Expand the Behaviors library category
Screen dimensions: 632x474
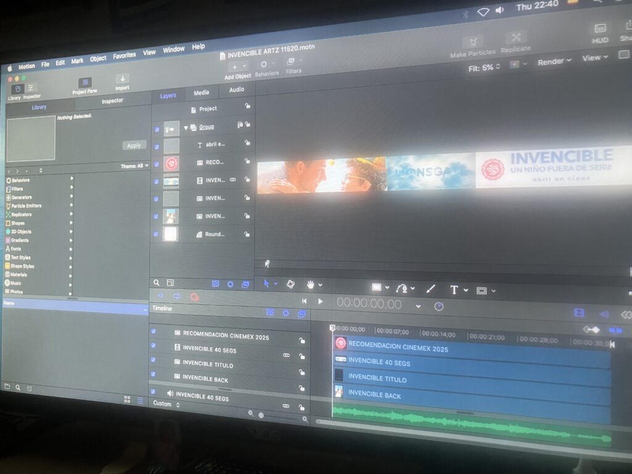coord(72,178)
